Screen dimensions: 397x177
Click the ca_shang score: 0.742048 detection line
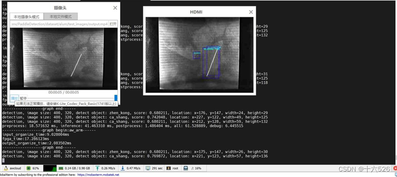pos(135,117)
